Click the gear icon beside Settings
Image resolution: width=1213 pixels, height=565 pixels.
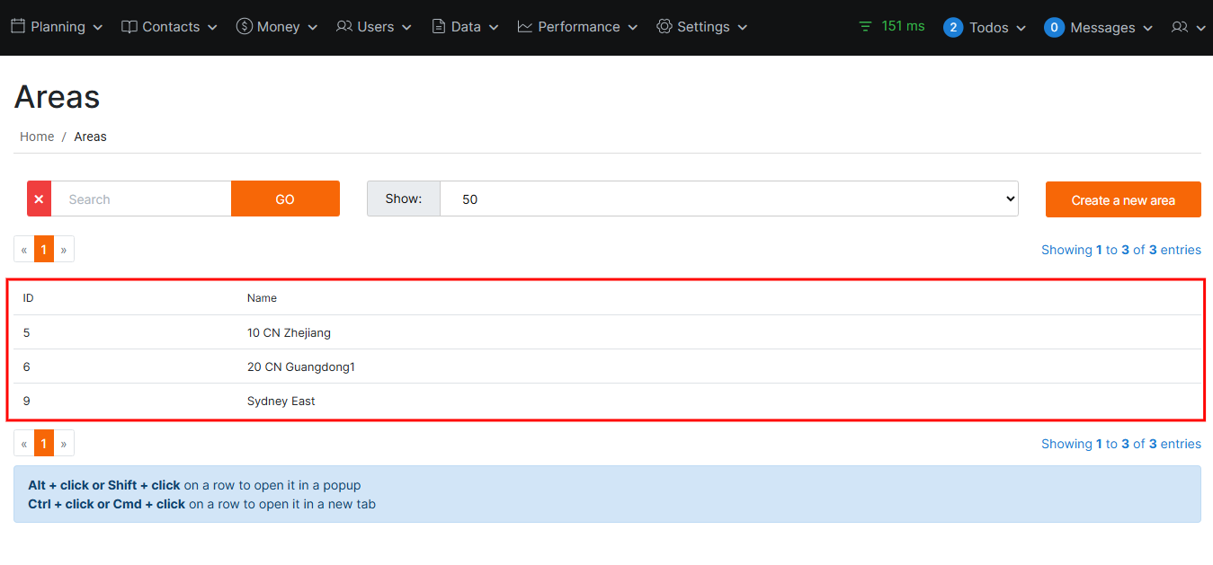pyautogui.click(x=664, y=27)
